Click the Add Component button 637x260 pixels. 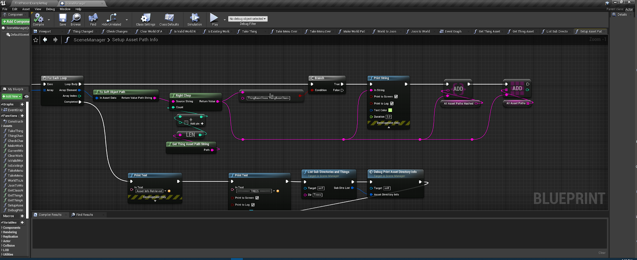pos(16,22)
